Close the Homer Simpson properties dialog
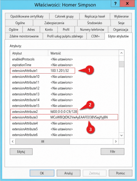Viewport: 137px width, 181px height. coord(127,4)
